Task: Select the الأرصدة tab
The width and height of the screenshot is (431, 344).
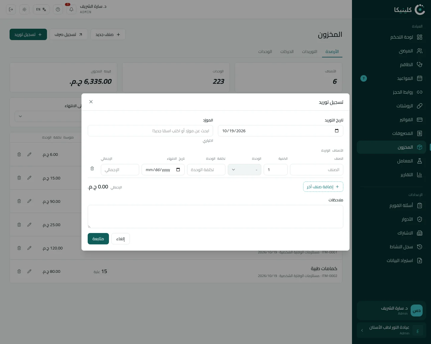Action: tap(332, 51)
